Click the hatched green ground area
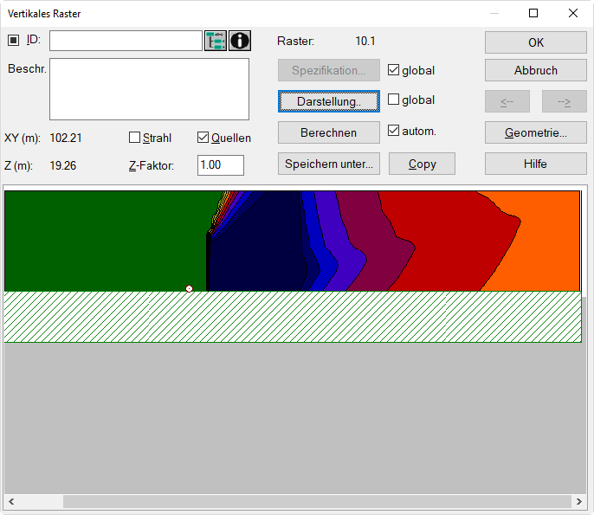 click(x=293, y=317)
